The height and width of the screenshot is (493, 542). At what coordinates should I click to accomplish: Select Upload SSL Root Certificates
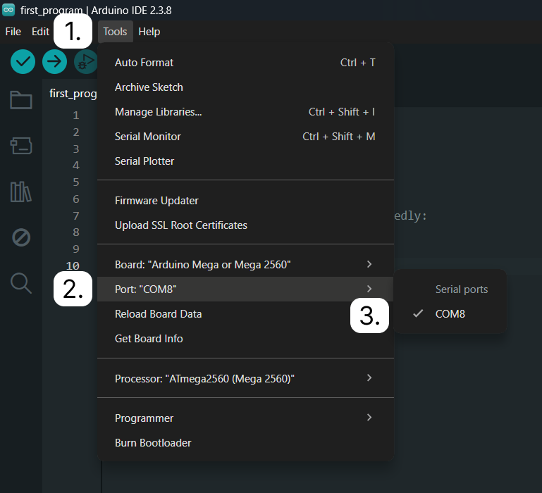245,225
